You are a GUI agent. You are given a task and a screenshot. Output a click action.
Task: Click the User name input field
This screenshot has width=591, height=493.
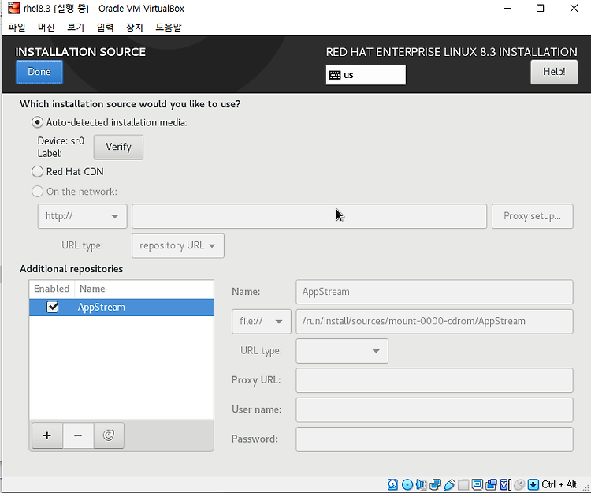(434, 409)
